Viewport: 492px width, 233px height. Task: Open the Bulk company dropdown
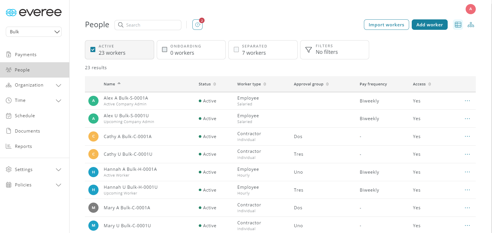point(34,32)
